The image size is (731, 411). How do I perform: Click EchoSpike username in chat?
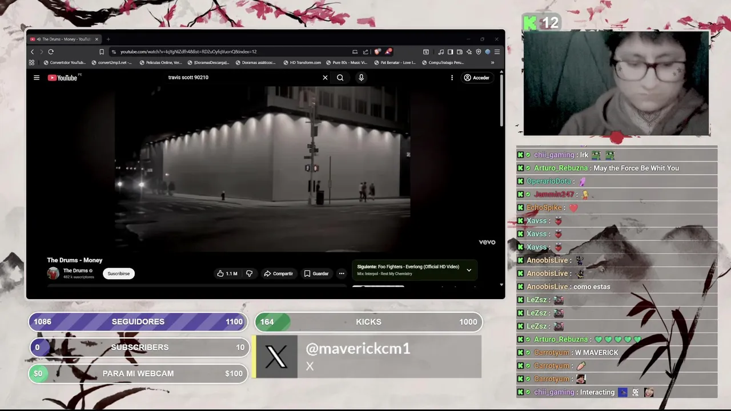click(544, 208)
